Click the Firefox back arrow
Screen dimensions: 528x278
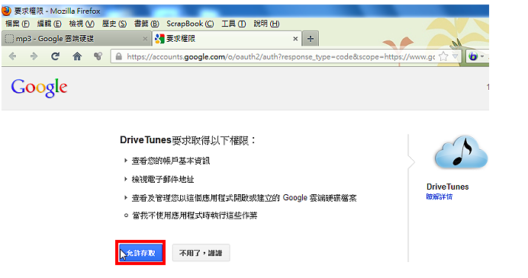pyautogui.click(x=12, y=56)
